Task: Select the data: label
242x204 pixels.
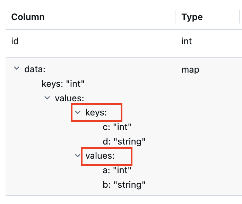Action: [35, 69]
